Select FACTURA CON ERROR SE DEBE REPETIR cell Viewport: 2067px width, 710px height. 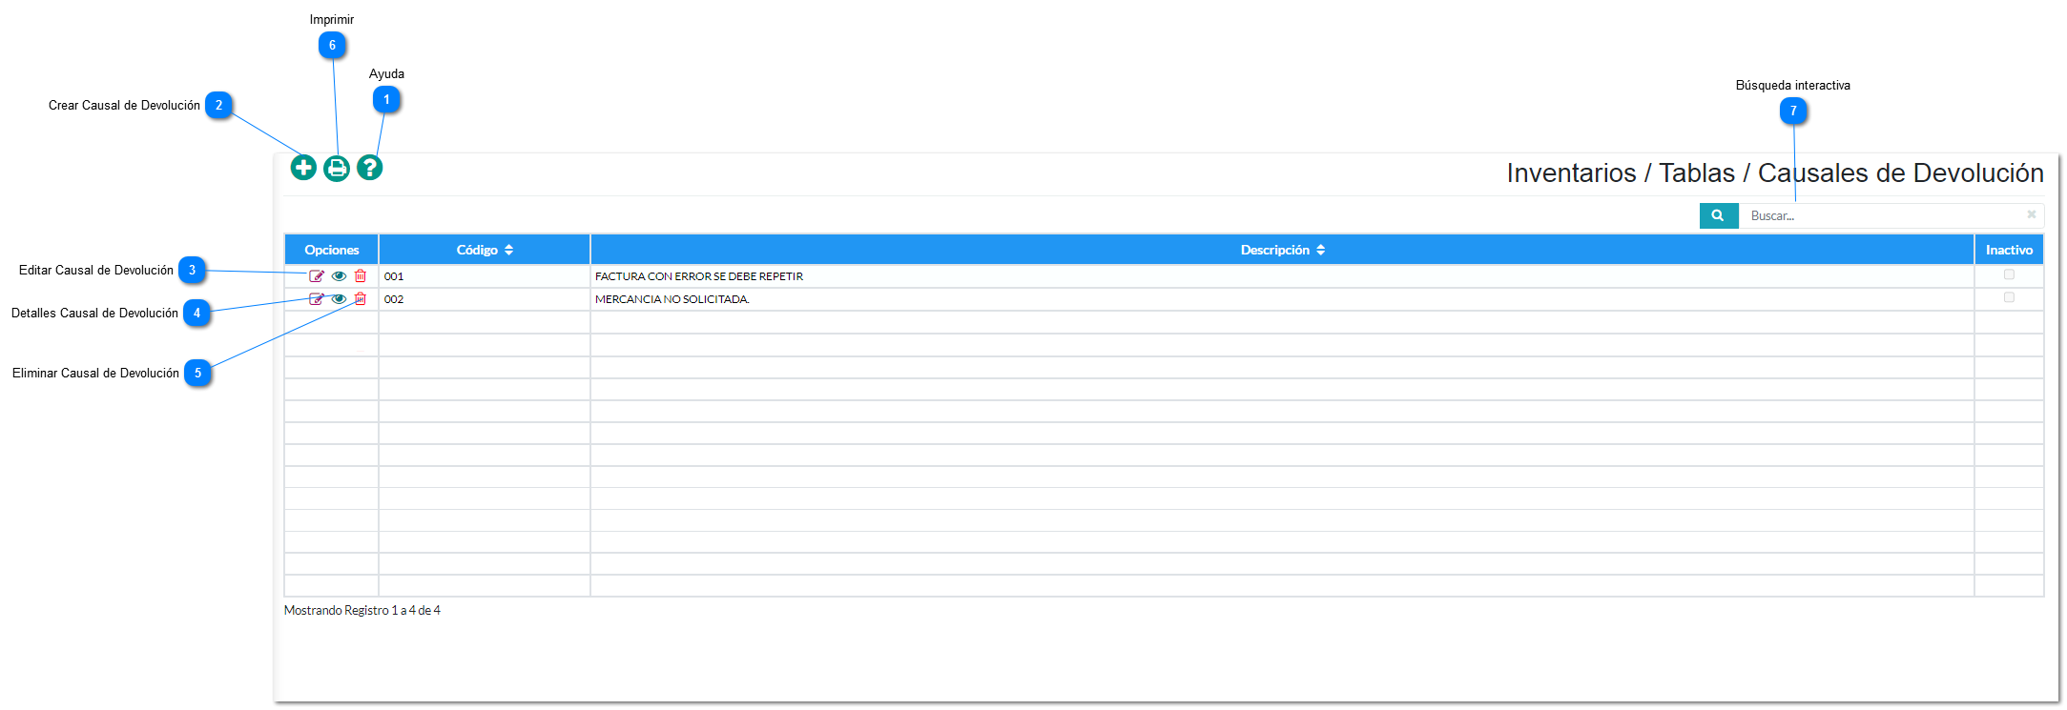click(x=1282, y=276)
